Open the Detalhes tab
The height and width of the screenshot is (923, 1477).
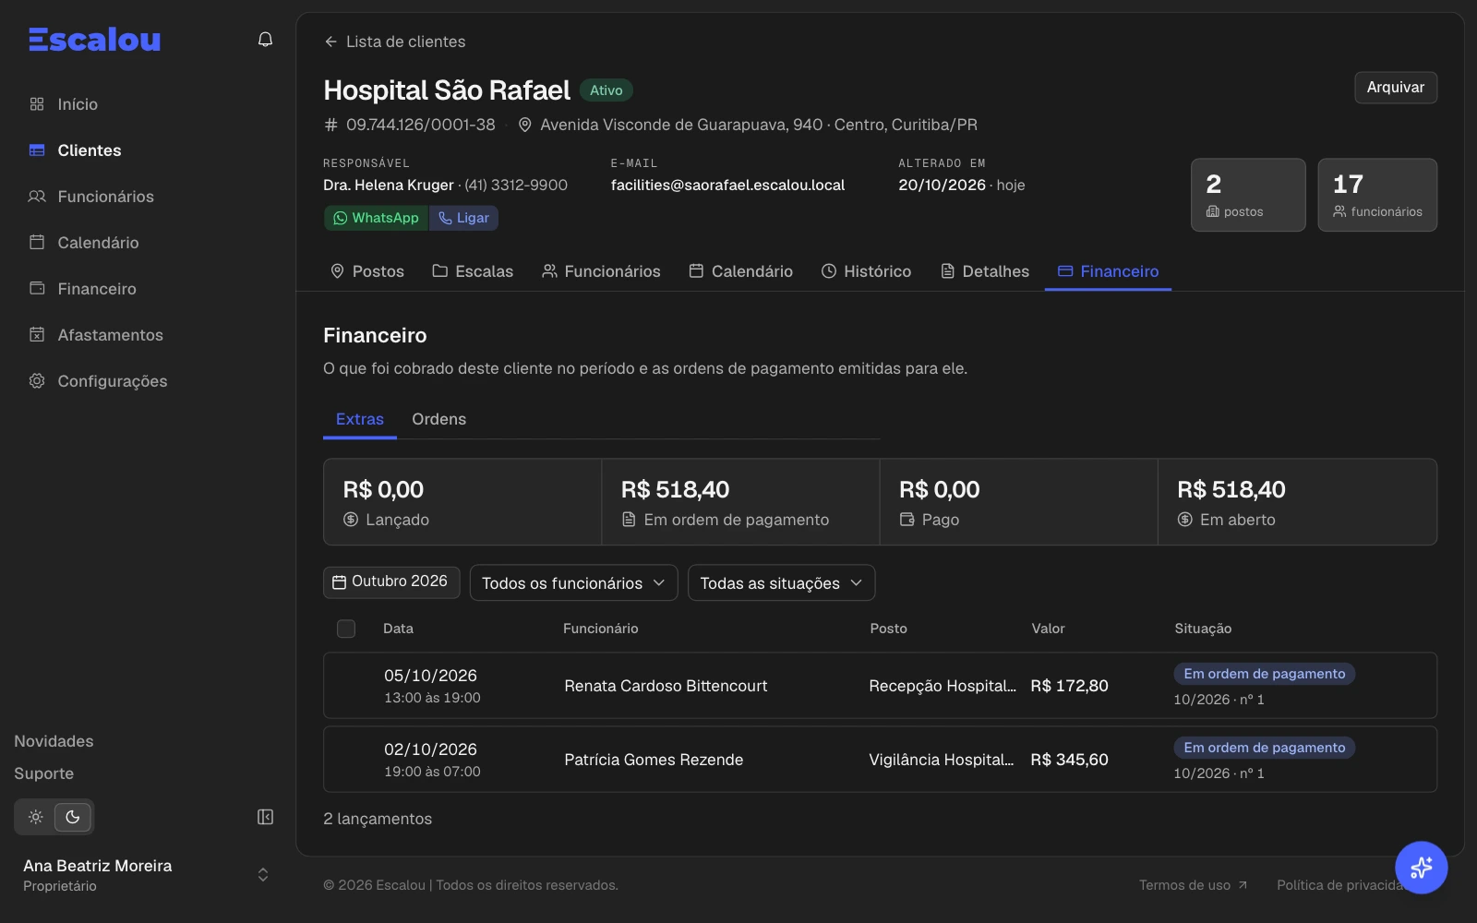coord(984,271)
